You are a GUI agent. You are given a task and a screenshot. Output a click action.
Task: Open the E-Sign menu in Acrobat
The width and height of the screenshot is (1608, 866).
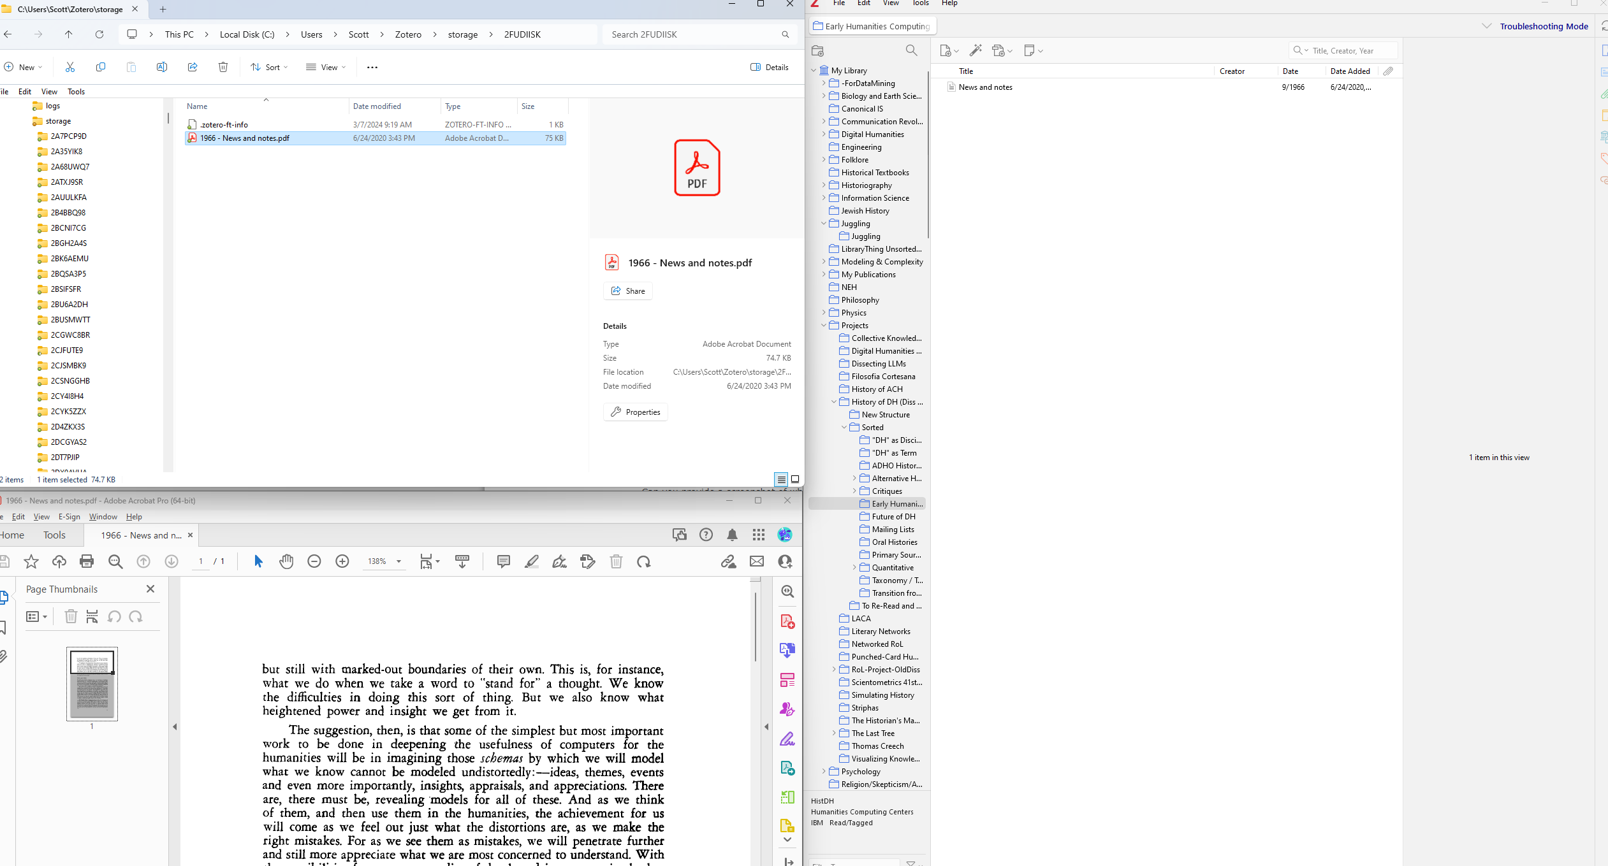point(69,517)
